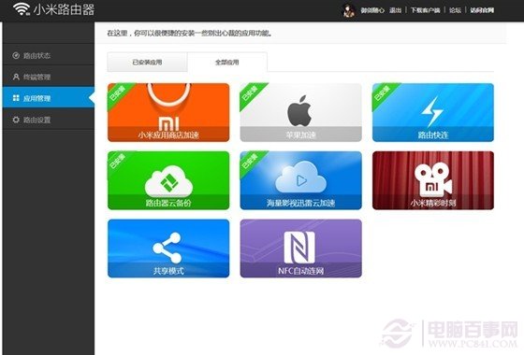524x355 pixels.
Task: Click the 已安装 ribbon on 苹果加速 tile
Action: [x=251, y=93]
